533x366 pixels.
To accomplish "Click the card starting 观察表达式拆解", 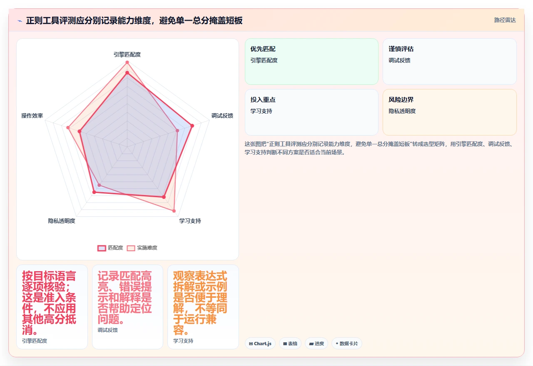I will (203, 307).
